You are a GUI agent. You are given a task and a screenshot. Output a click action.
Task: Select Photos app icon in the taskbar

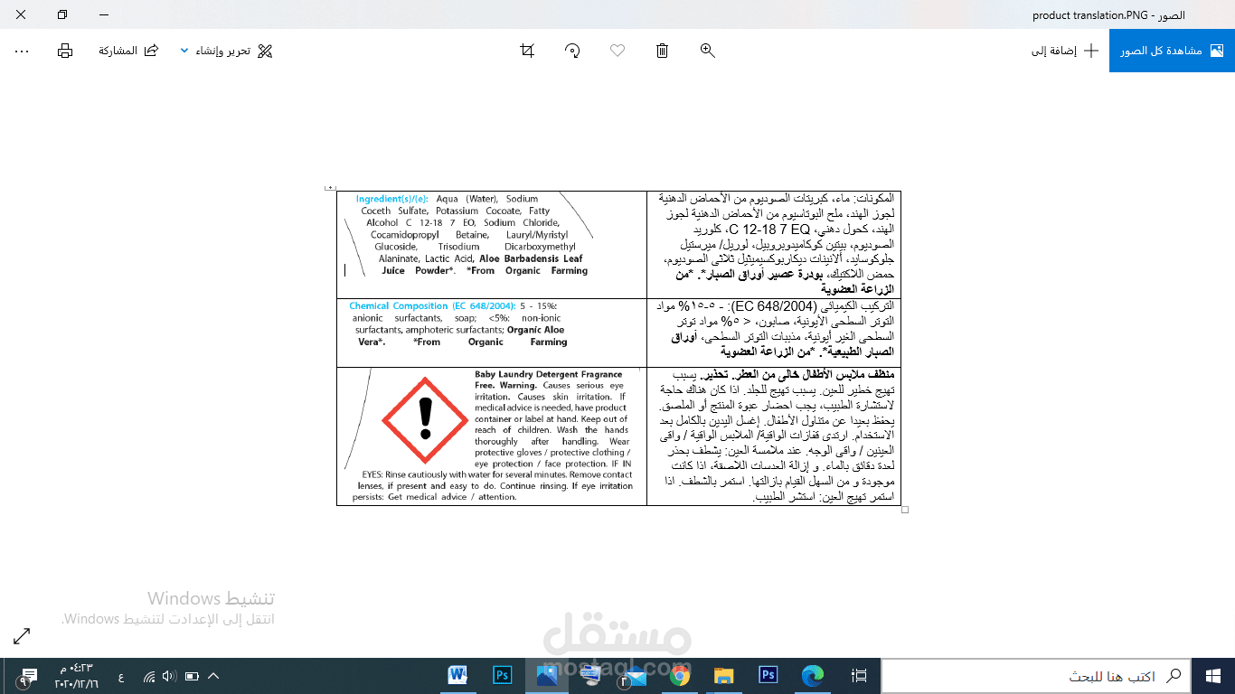coord(546,676)
